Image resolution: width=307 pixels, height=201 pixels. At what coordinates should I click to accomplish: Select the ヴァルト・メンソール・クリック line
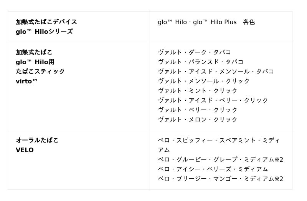point(204,81)
